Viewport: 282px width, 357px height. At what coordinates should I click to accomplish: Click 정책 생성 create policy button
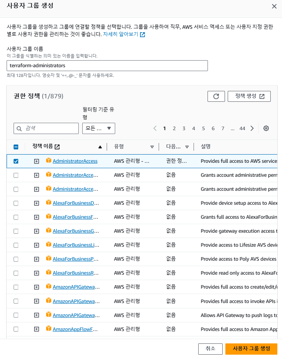tap(249, 96)
